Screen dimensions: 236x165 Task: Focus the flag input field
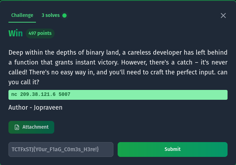point(61,149)
